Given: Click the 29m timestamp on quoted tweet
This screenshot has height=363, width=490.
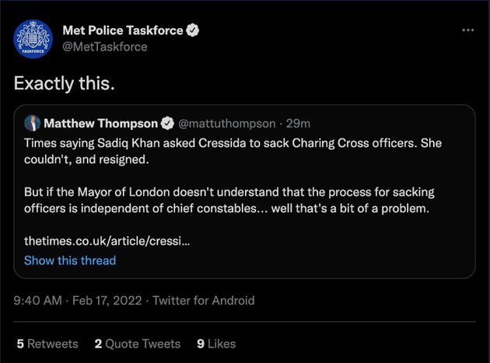Looking at the screenshot, I should (x=298, y=124).
